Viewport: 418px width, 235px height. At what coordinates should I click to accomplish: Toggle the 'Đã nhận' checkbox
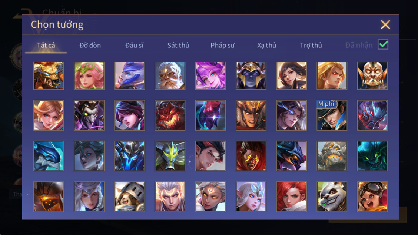(x=383, y=45)
